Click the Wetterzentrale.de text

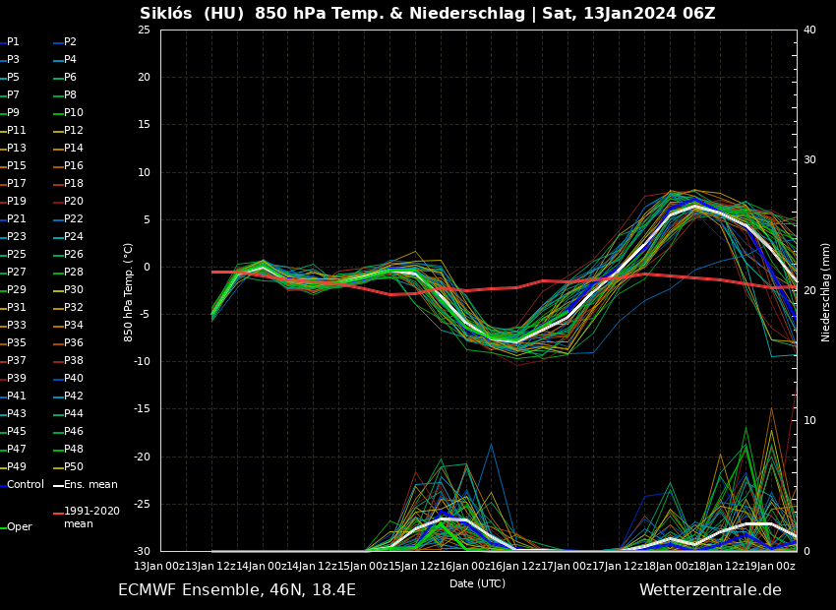click(709, 590)
